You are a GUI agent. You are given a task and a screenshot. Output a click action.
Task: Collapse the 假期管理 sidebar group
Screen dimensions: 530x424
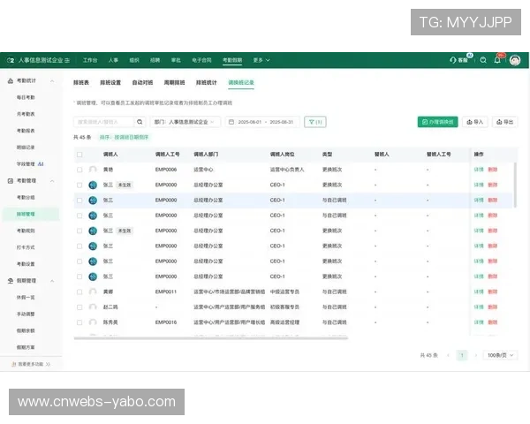[x=52, y=281]
